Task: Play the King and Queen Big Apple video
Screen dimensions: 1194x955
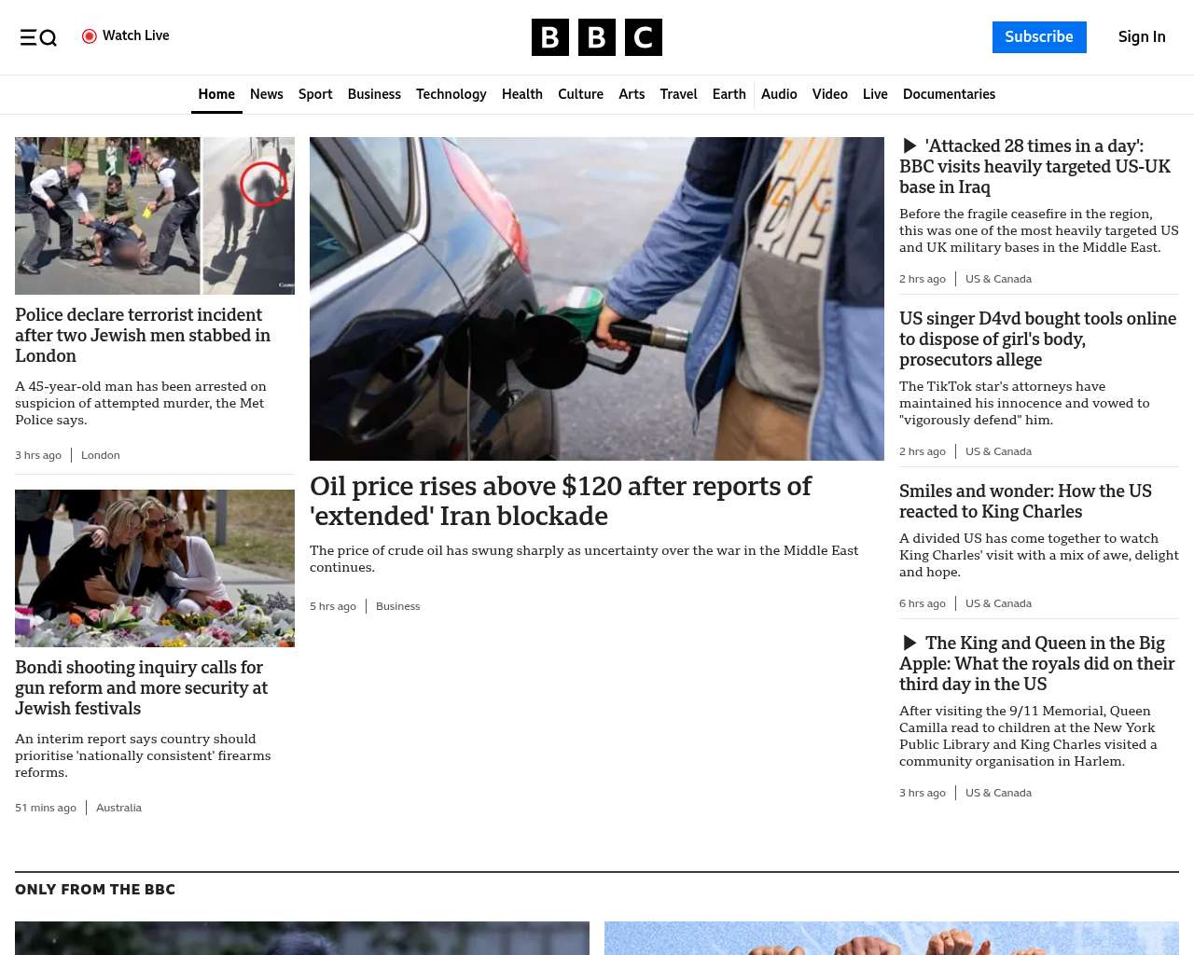Action: pos(909,643)
